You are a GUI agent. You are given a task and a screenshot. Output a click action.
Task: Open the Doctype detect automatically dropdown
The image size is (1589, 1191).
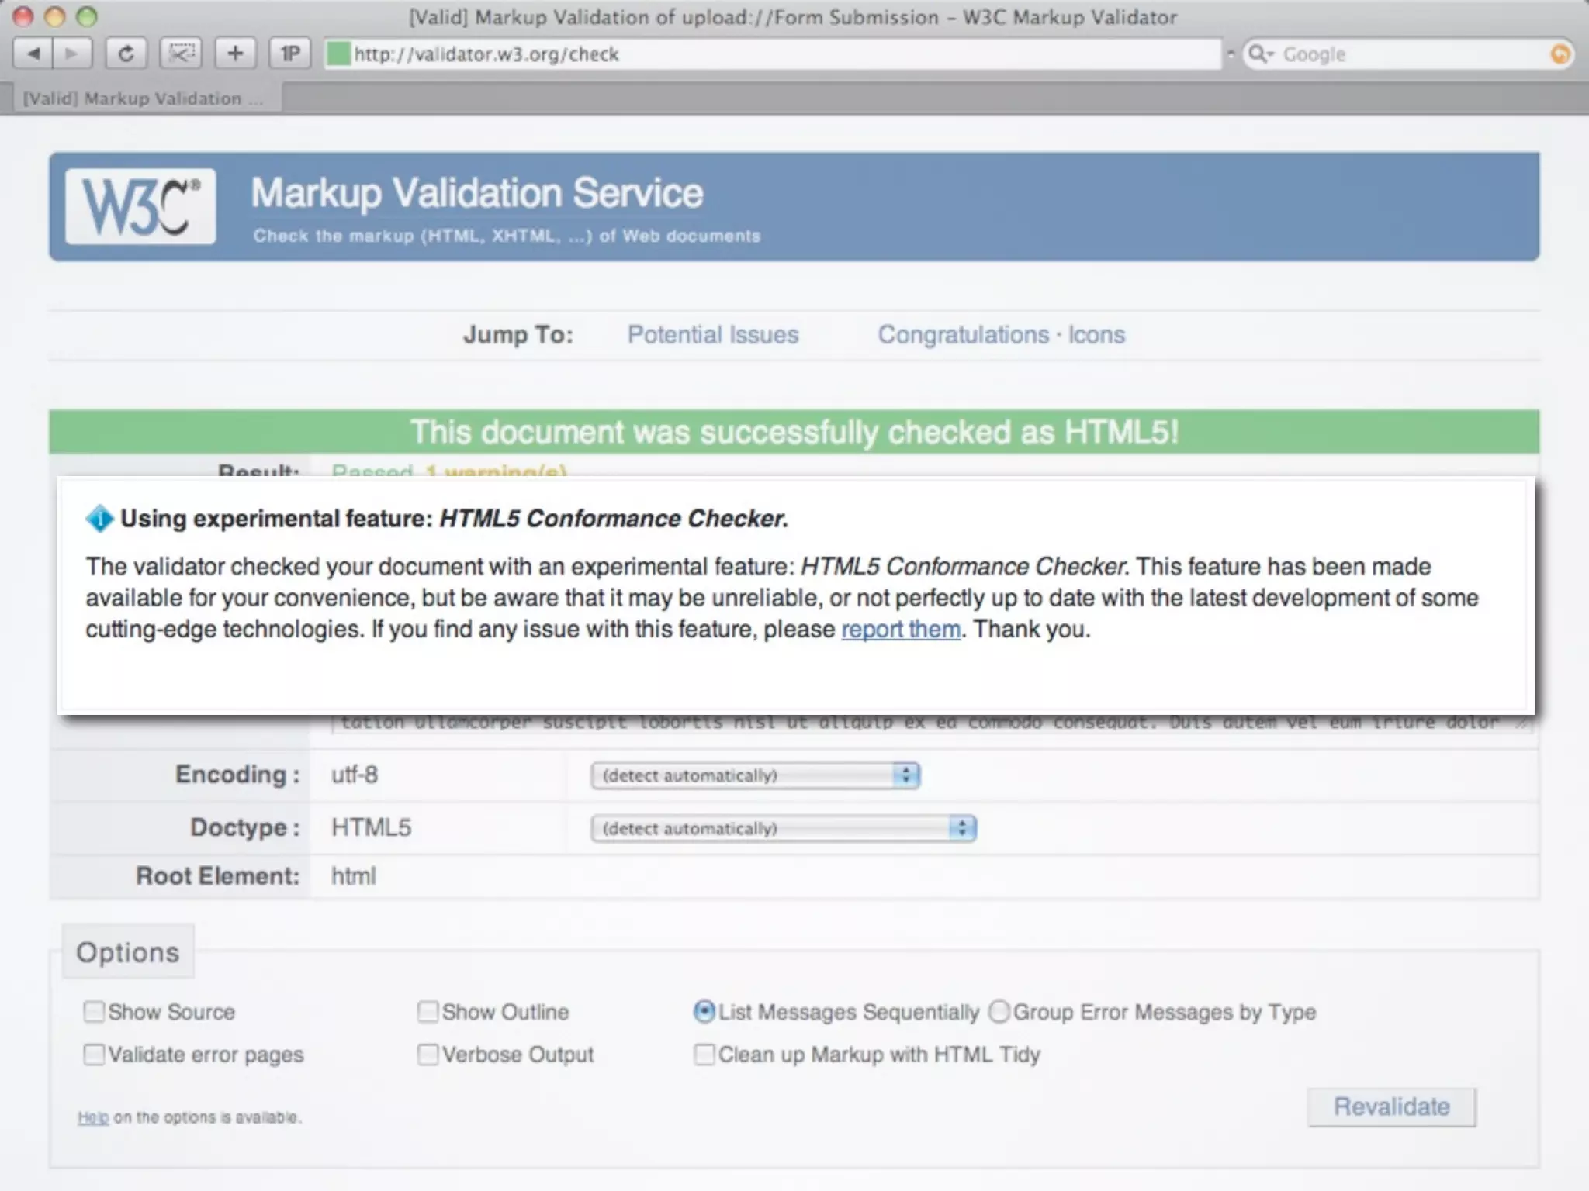(x=783, y=828)
